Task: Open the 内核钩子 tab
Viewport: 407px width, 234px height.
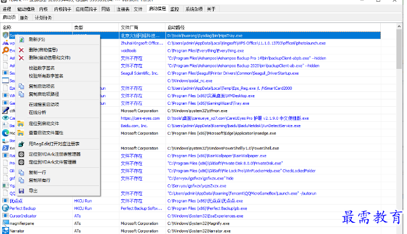Action: 63,9
